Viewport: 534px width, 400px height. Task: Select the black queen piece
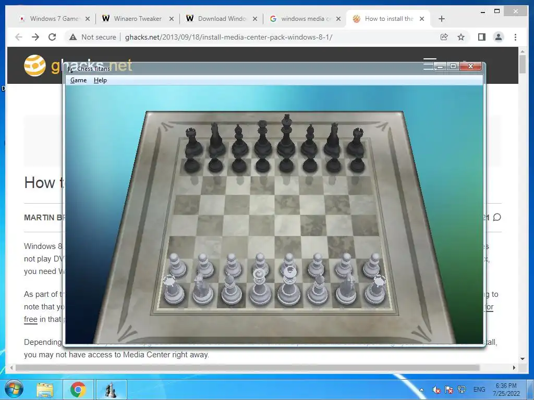[263, 139]
